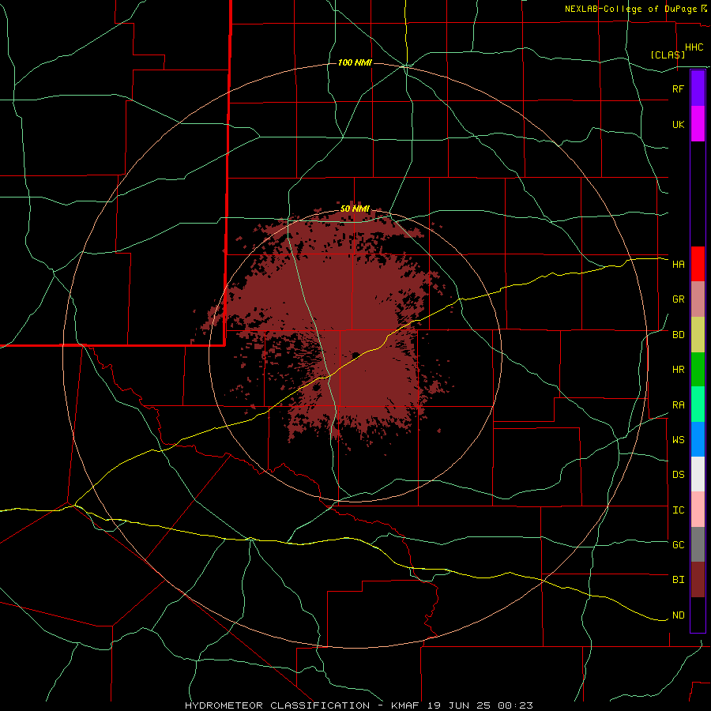The image size is (711, 711).
Task: Click the 100 NMI range ring label
Action: [355, 62]
